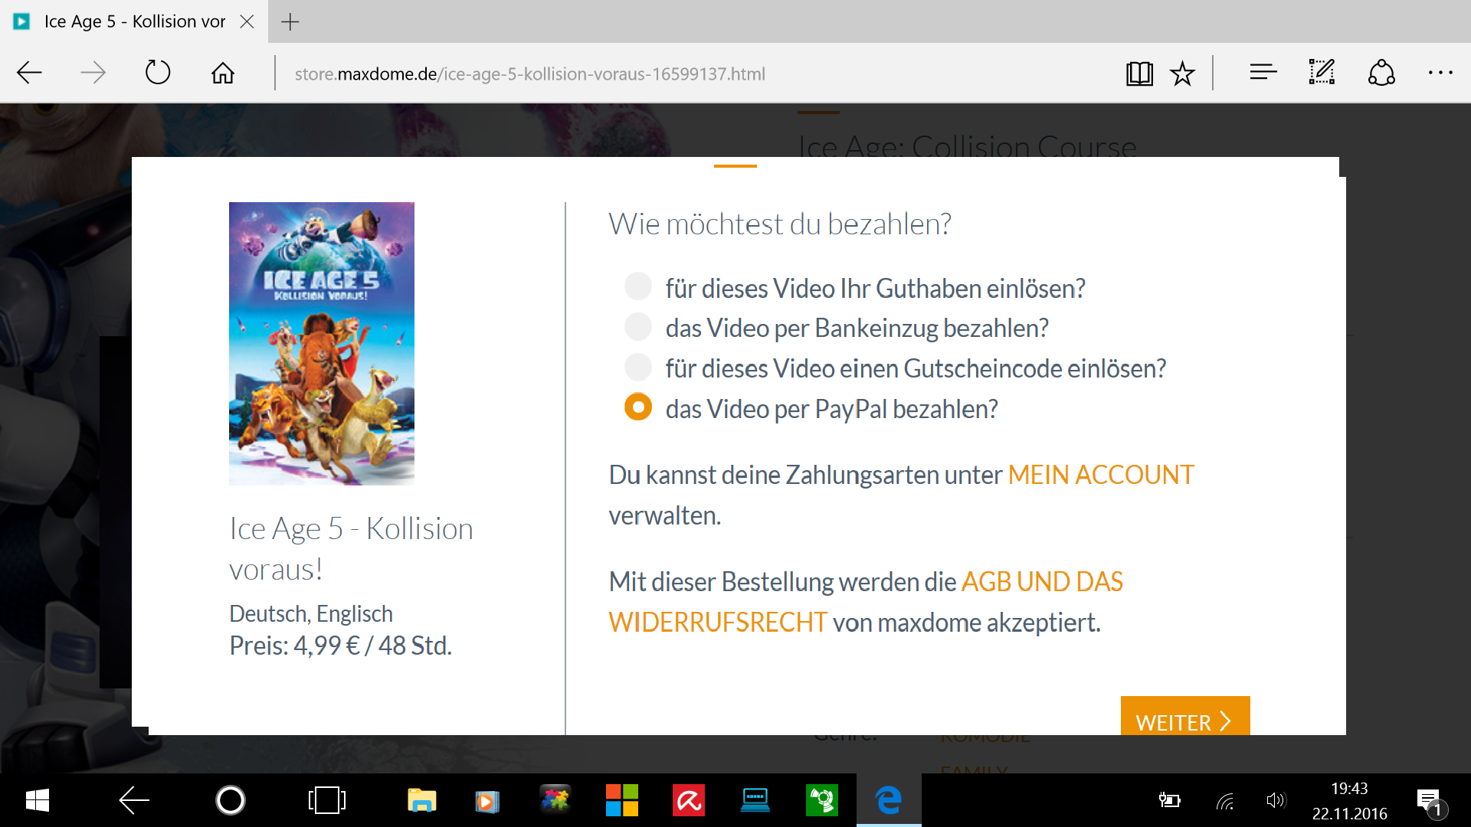The width and height of the screenshot is (1471, 827).
Task: Open the MEIN ACCOUNT link
Action: tap(1101, 475)
